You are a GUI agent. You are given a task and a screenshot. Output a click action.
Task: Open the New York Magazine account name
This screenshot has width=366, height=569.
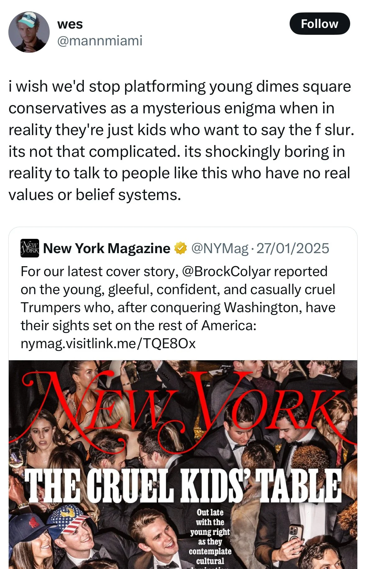pos(106,248)
